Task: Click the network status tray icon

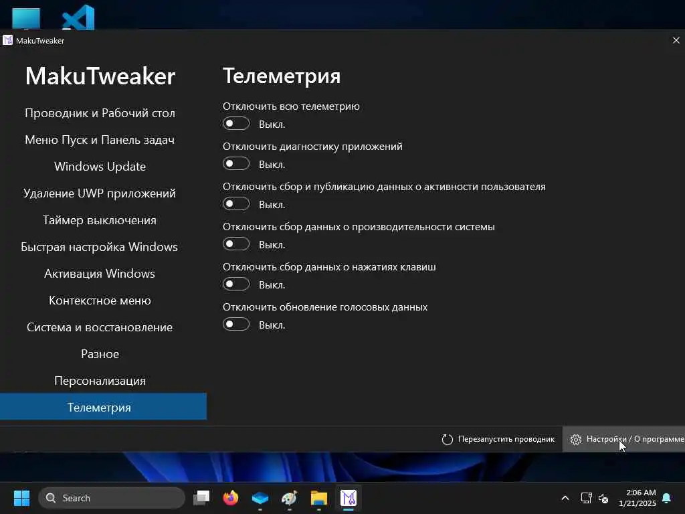Action: [x=586, y=498]
